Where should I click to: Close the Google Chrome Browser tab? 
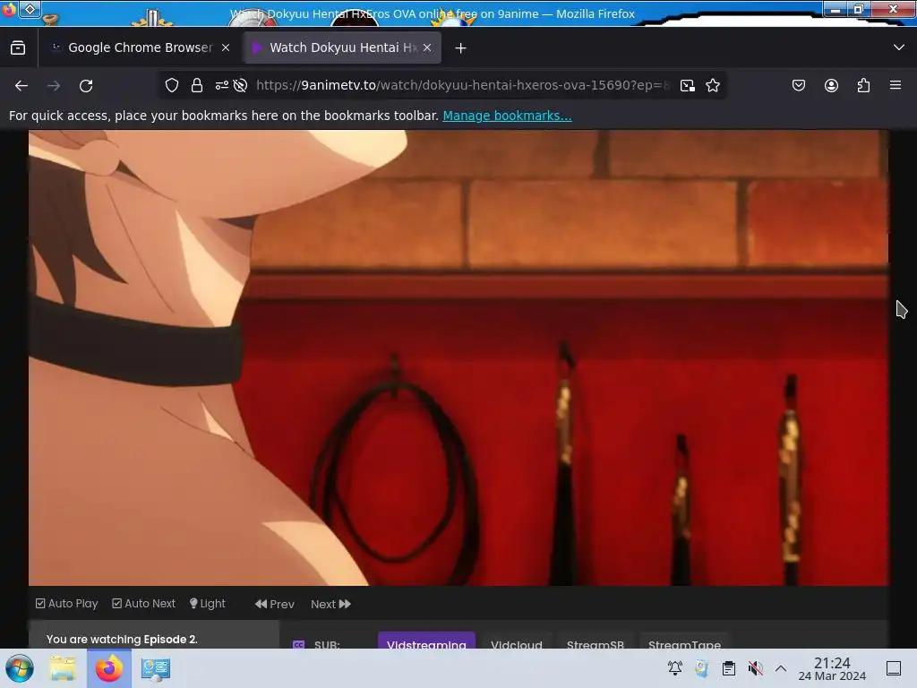click(x=226, y=48)
